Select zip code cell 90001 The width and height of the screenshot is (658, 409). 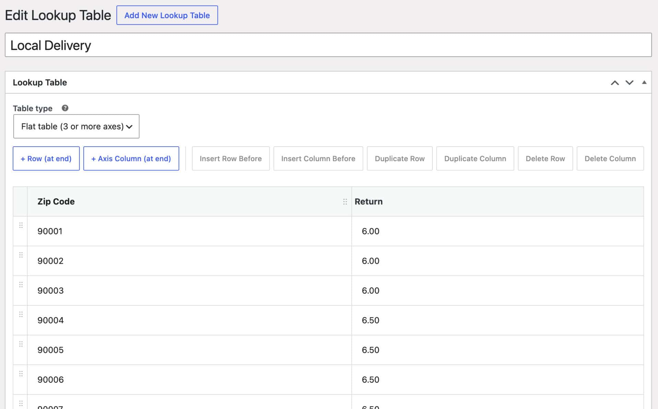pyautogui.click(x=189, y=231)
